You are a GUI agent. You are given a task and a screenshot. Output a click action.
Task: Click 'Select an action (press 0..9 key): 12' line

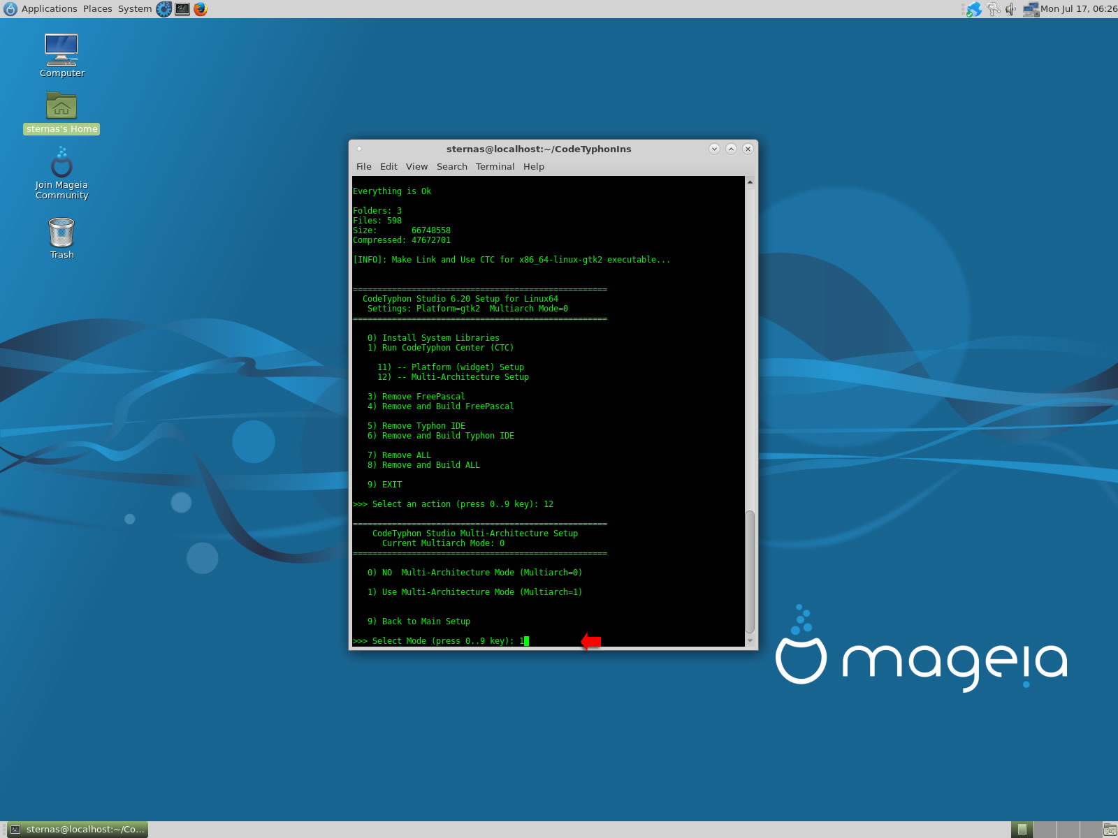click(453, 504)
